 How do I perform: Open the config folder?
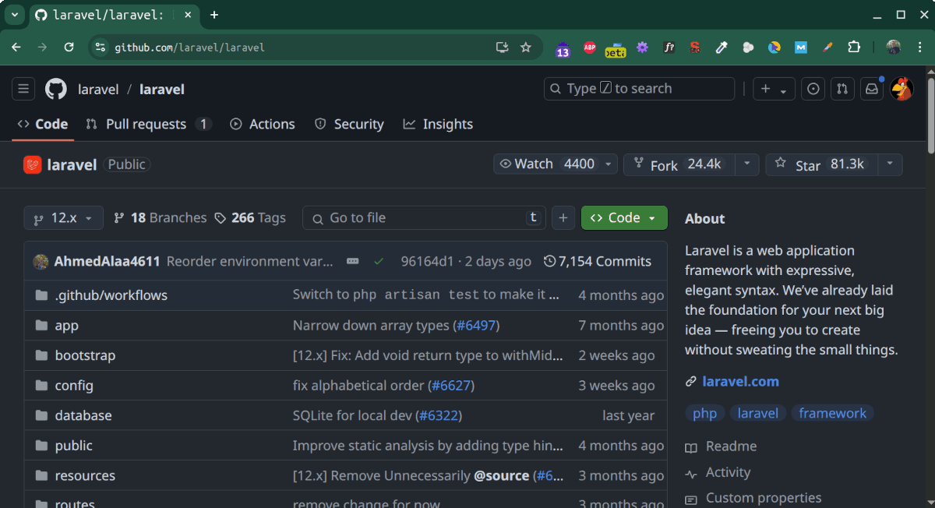(74, 386)
